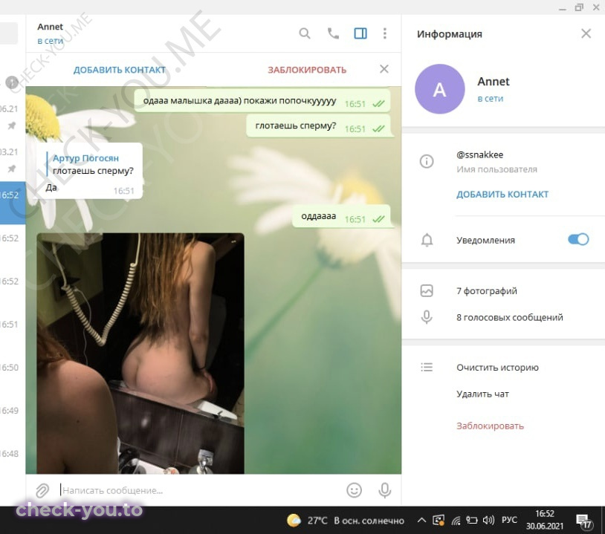Start a voice call with Annet

coord(333,33)
